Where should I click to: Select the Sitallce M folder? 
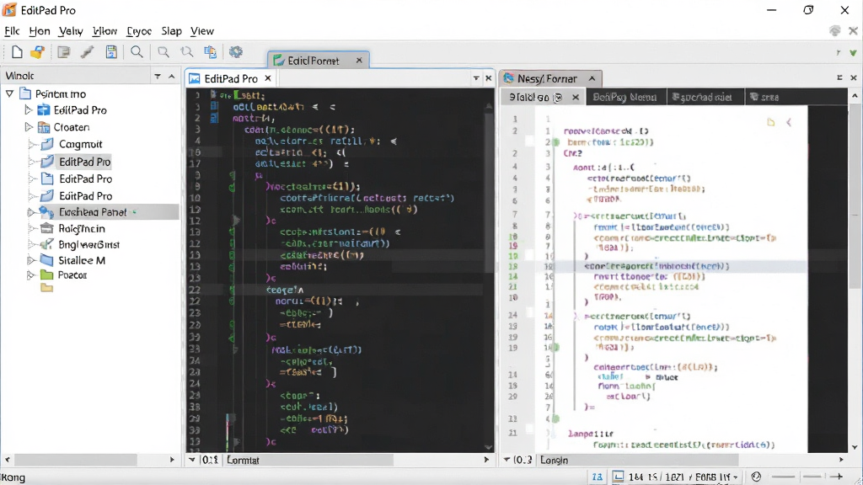pos(82,260)
